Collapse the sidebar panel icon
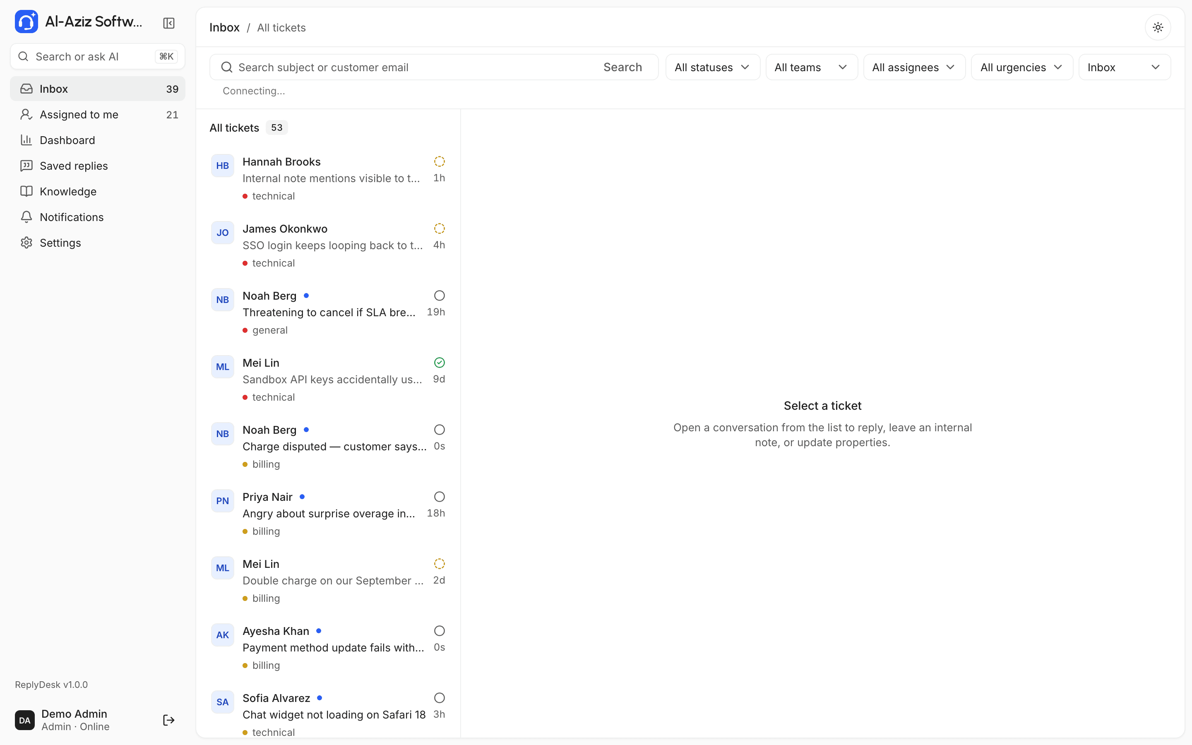Screen dimensions: 1192x745 coord(168,23)
